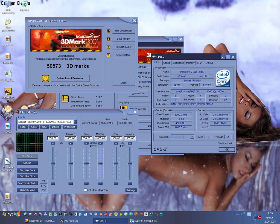The height and width of the screenshot is (224, 280).
Task: Click the Show Details button
Action: 123,55
